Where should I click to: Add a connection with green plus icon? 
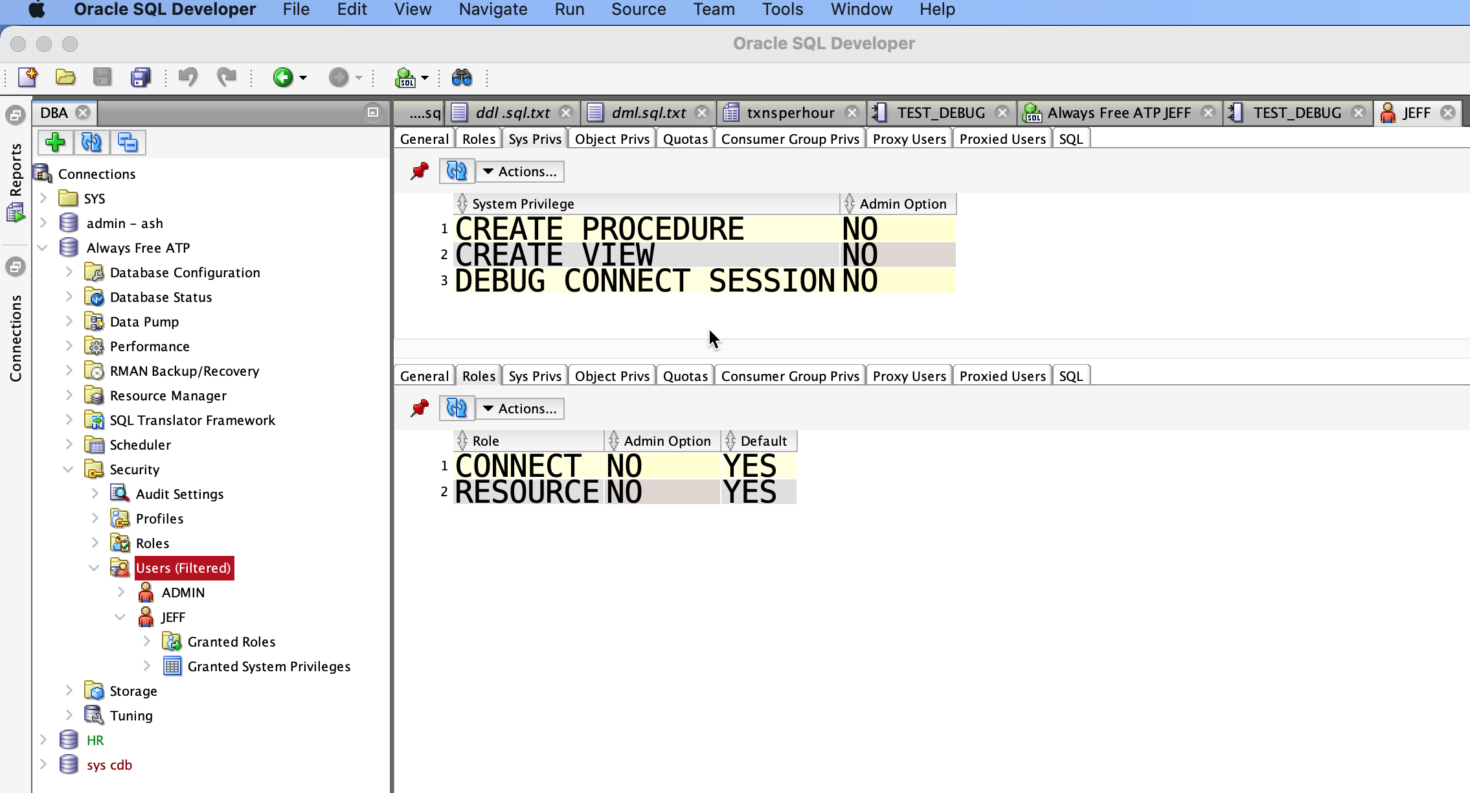(55, 143)
